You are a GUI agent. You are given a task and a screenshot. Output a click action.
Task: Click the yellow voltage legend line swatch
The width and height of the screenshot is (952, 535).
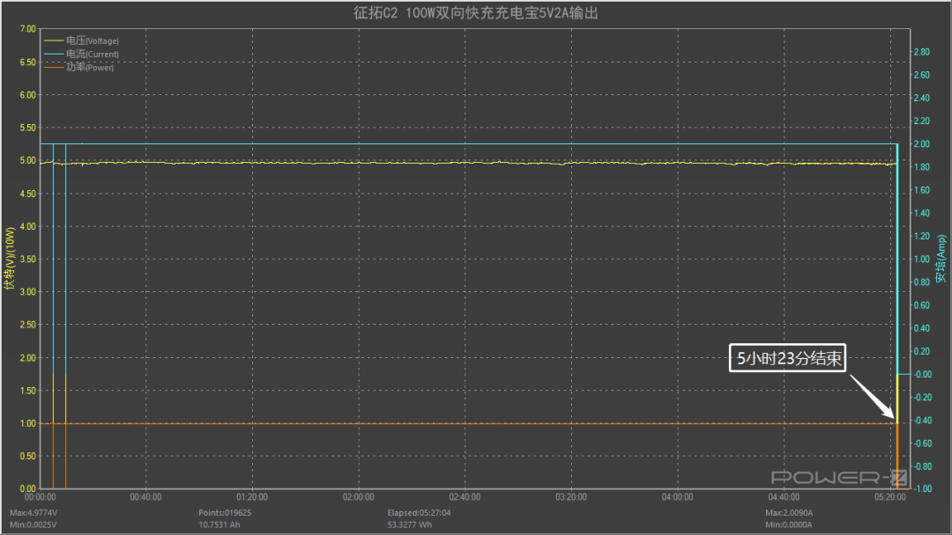54,40
